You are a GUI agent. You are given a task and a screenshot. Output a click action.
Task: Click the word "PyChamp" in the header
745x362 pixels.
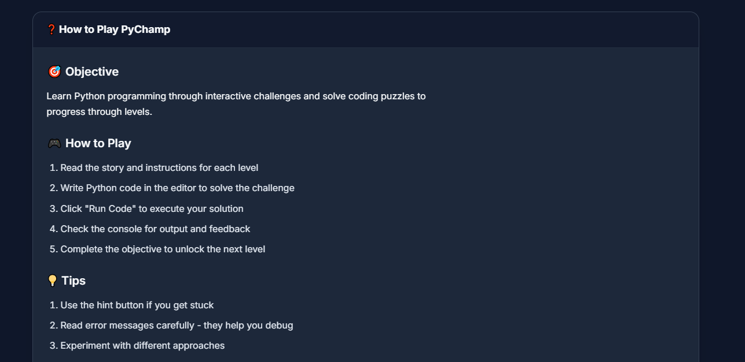point(145,29)
